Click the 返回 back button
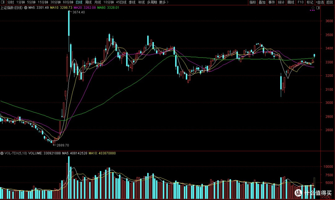335x200 pixels. pos(329,2)
